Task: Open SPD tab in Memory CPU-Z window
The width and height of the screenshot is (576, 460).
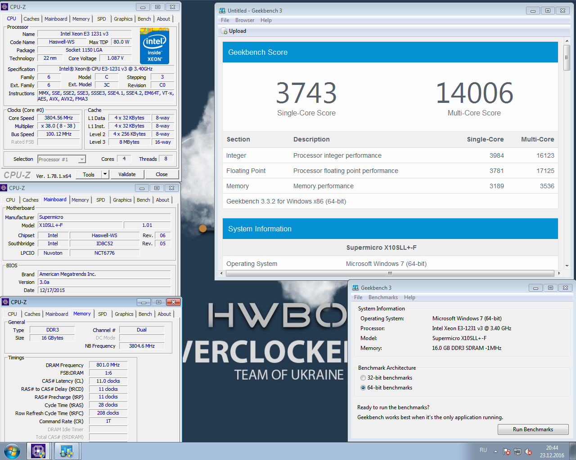Action: (103, 314)
